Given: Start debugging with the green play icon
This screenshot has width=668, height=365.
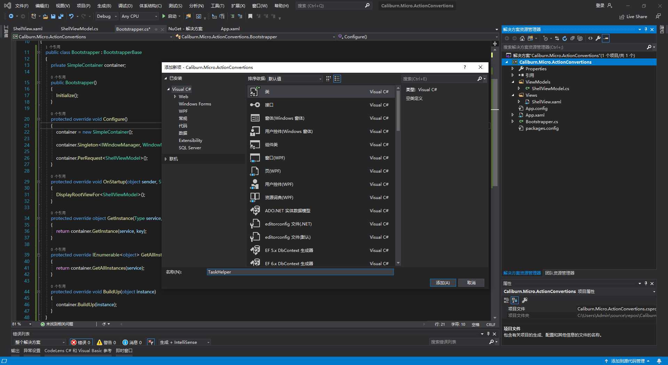Looking at the screenshot, I should click(x=164, y=16).
